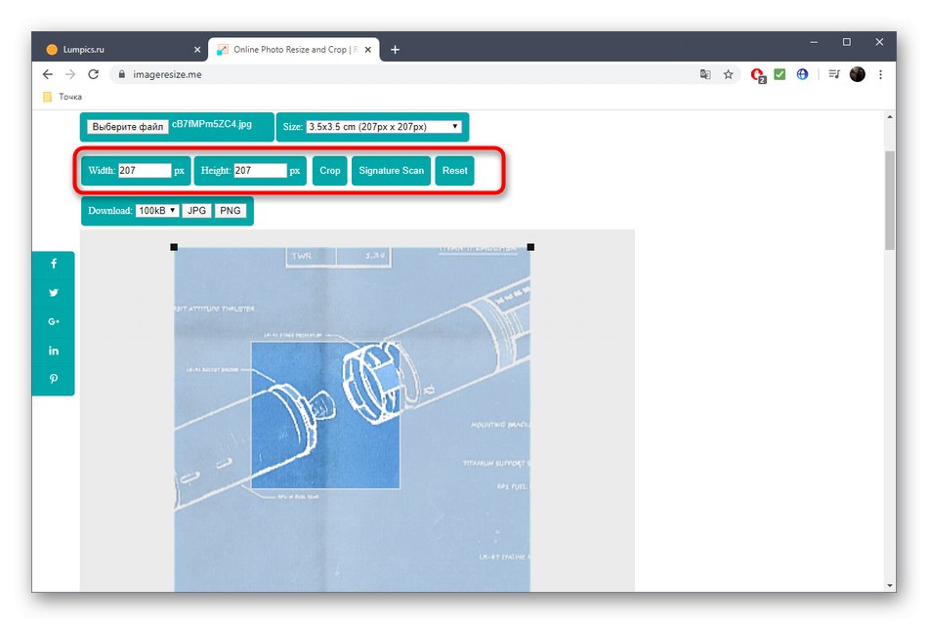Click the Google+ share icon
Screen dimensions: 928x624
[54, 321]
